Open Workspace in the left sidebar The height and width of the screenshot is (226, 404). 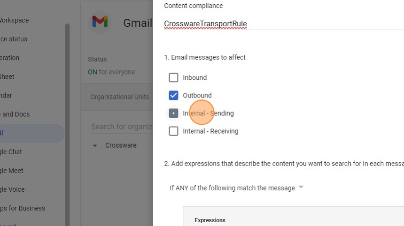pos(14,20)
